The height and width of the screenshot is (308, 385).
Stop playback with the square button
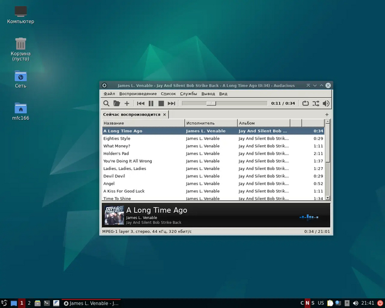coord(161,103)
